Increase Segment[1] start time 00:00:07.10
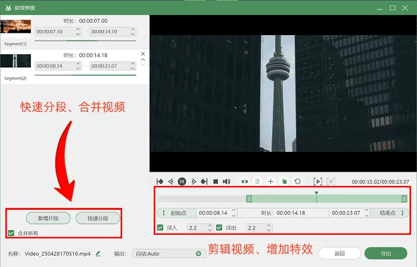The width and height of the screenshot is (417, 267). coord(78,29)
